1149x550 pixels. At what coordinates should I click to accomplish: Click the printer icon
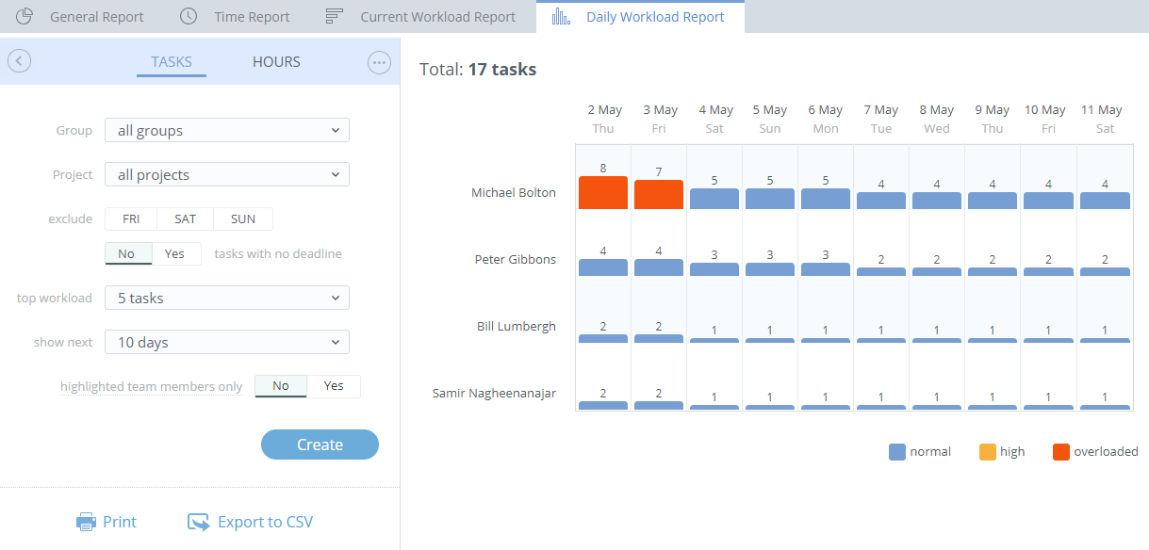click(x=87, y=522)
